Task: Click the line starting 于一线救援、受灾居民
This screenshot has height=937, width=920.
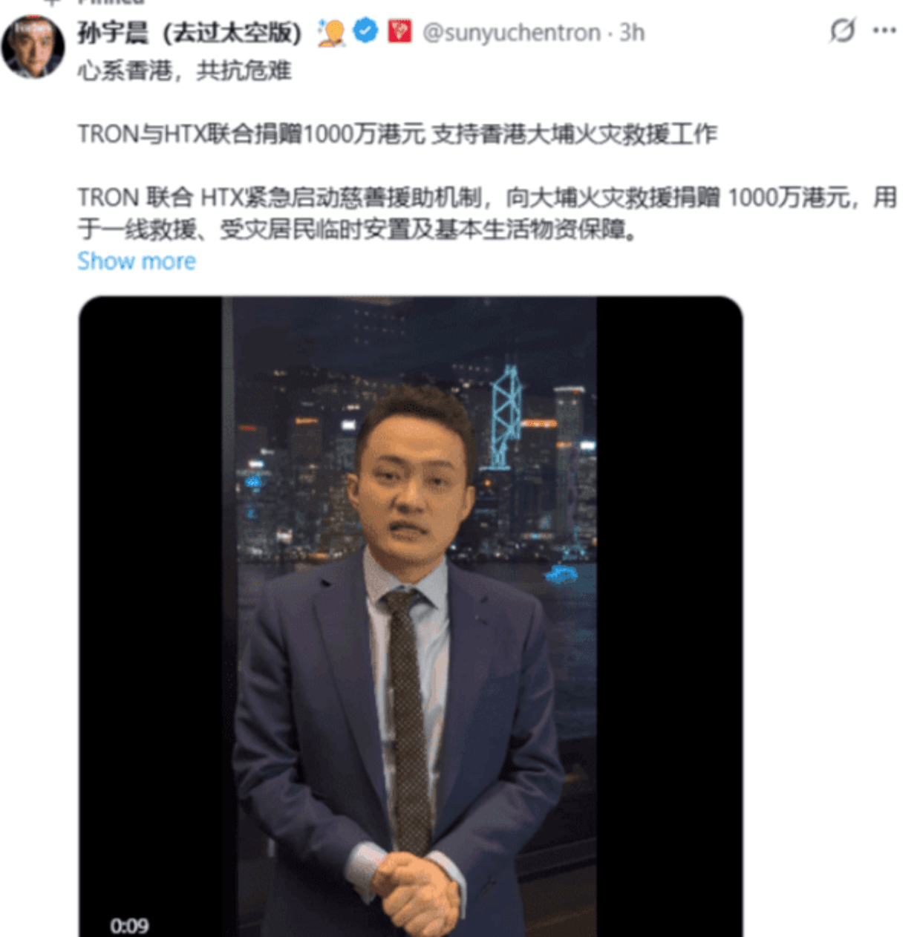Action: click(x=358, y=230)
